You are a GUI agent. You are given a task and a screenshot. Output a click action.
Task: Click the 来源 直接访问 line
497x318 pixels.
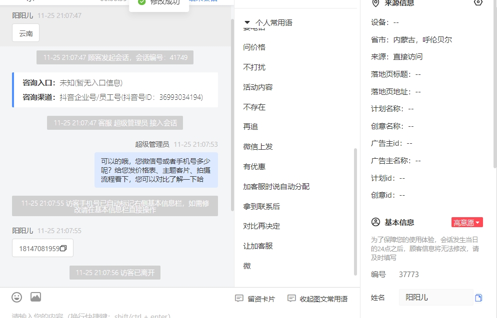396,57
